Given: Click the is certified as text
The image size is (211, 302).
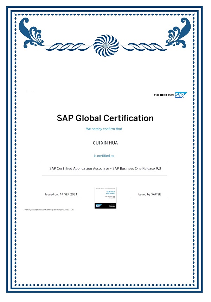Looking at the screenshot, I should [104, 156].
